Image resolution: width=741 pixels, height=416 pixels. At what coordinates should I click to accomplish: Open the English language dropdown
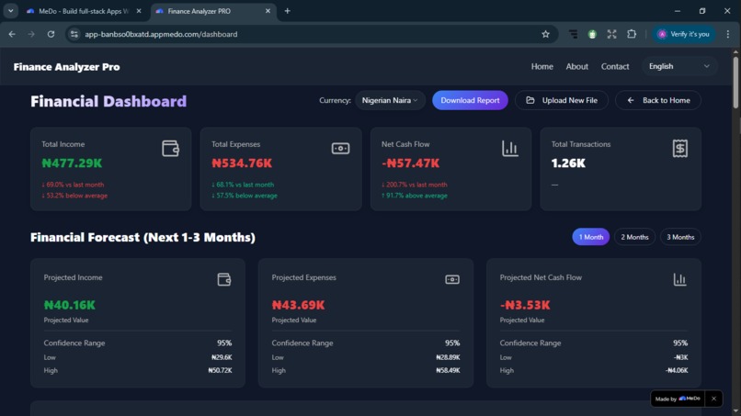point(679,66)
